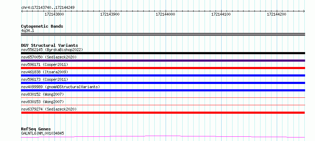
Task: Click the Cytogenetic Bands track title
Action: point(42,26)
